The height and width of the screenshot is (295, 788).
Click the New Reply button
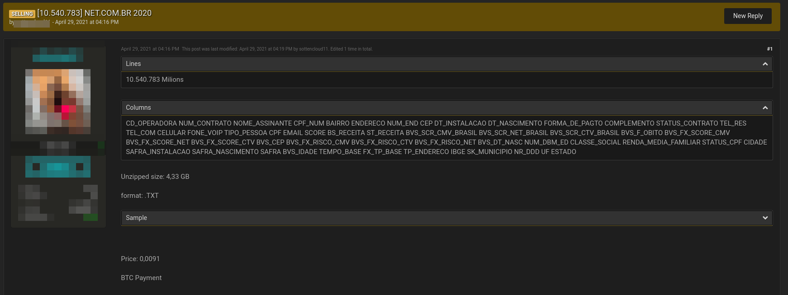[748, 16]
